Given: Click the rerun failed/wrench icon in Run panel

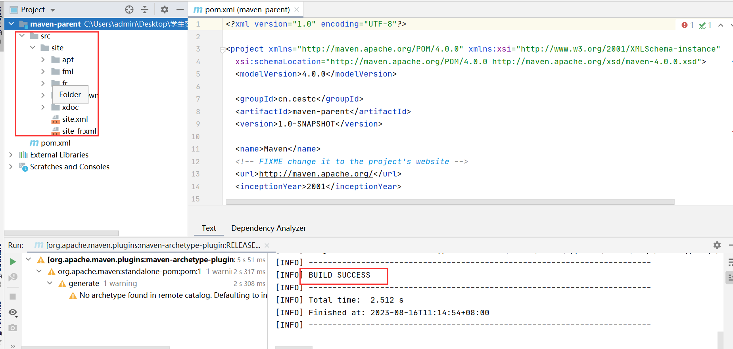Looking at the screenshot, I should [13, 277].
